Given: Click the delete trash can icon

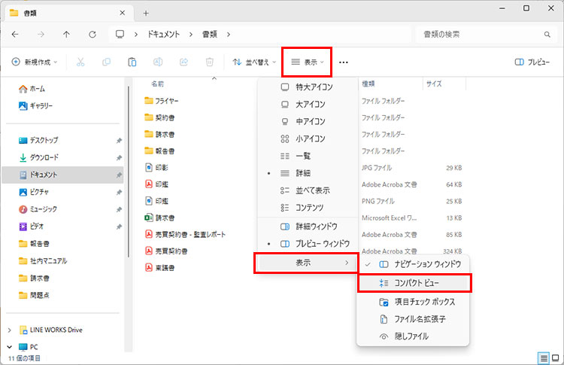Looking at the screenshot, I should (210, 62).
